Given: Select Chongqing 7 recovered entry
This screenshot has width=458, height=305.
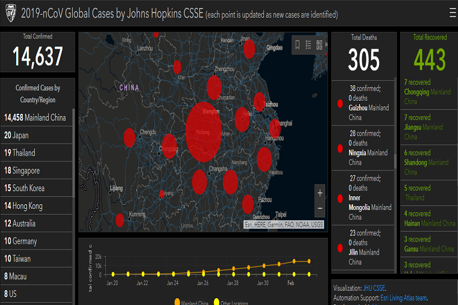Looking at the screenshot, I should click(x=428, y=92).
